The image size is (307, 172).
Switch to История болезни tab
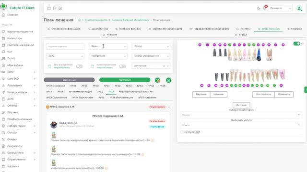tap(128, 29)
